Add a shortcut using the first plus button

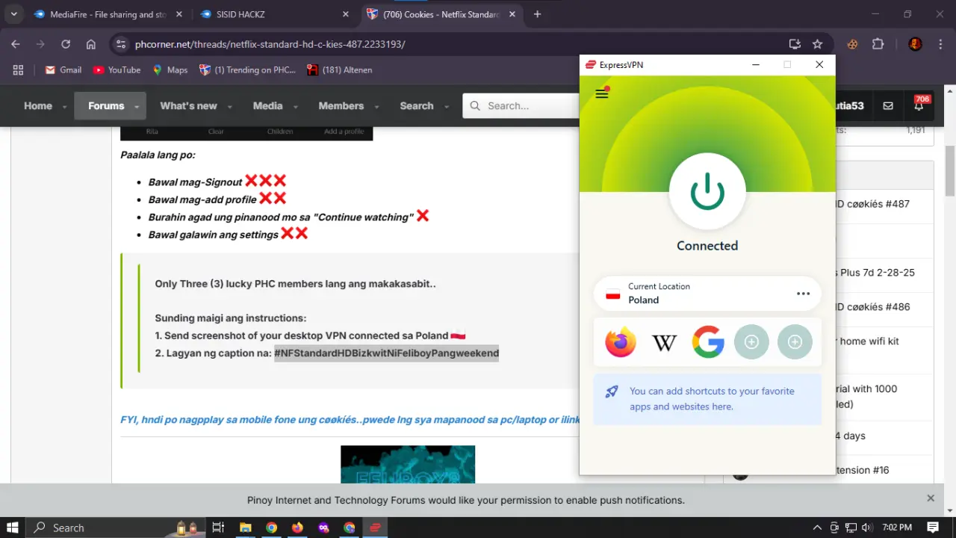click(x=751, y=342)
